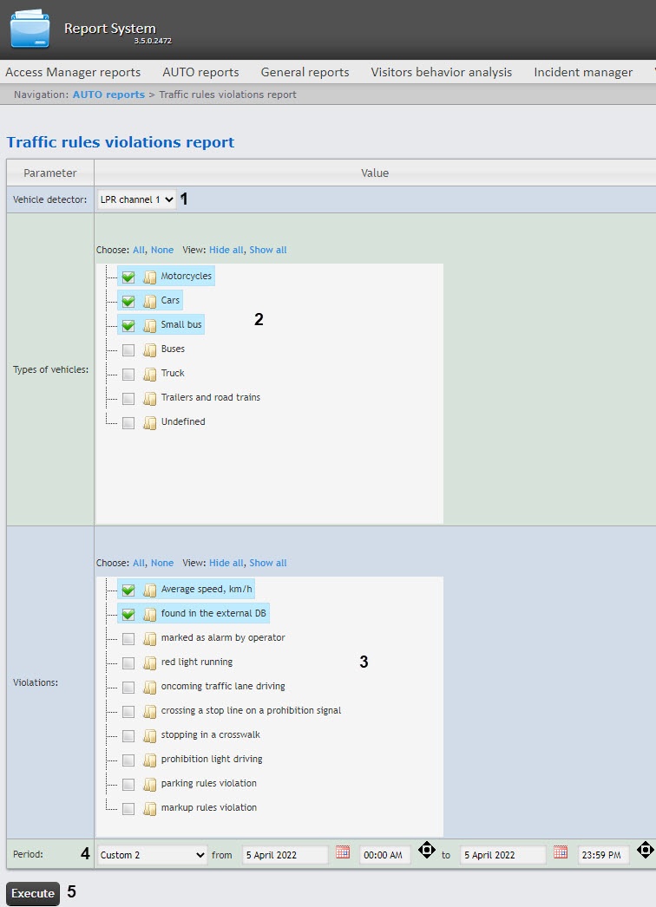Enable the Buses checkbox
656x907 pixels.
[128, 349]
